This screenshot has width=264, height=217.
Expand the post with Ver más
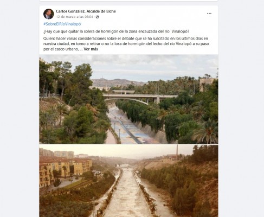[x=91, y=49]
